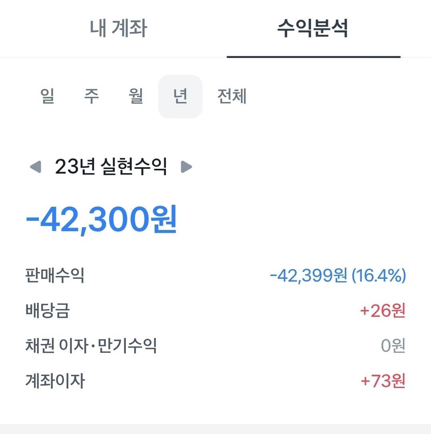Open 채권 이자·만기수익 row
The image size is (431, 434).
215,346
